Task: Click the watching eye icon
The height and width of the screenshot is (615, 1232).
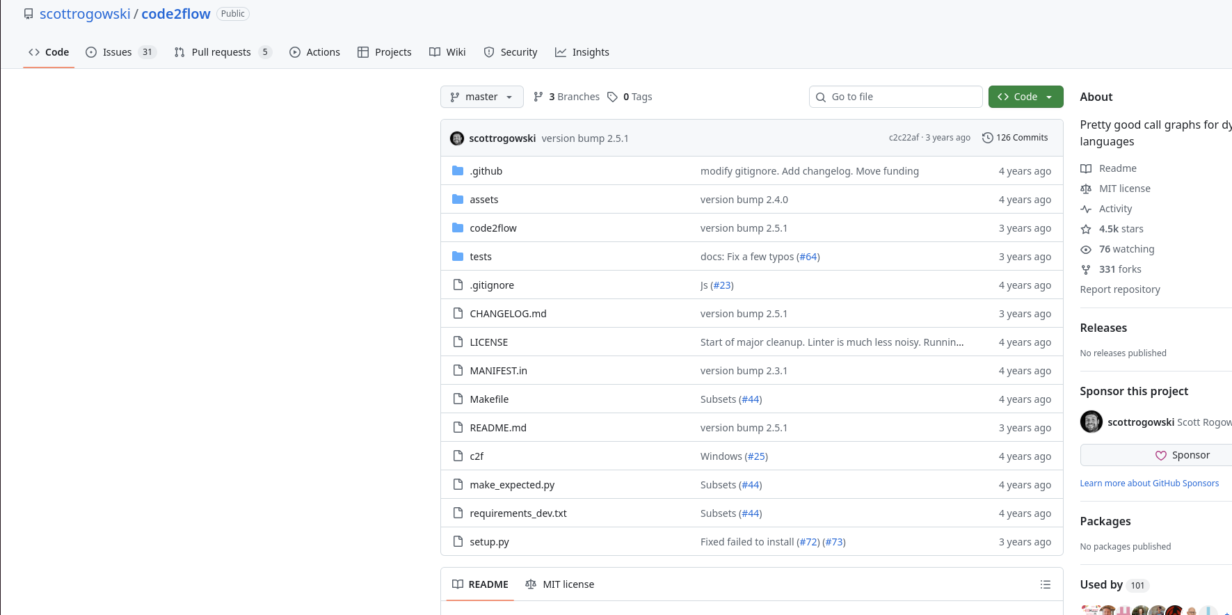Action: (x=1086, y=249)
